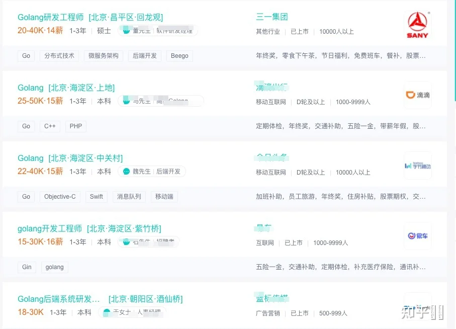This screenshot has height=329, width=456.
Task: Open Golang后端系统研发 job in 朝阳区
Action: [100, 299]
